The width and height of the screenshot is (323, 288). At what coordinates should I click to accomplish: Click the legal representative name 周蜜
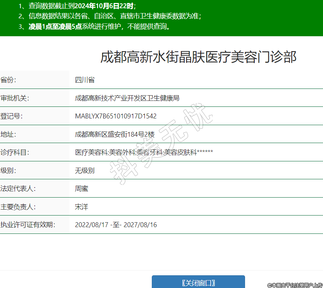[82, 189]
